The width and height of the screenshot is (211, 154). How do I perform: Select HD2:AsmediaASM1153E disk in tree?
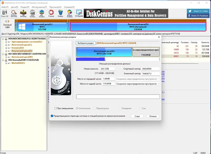pos(23,60)
